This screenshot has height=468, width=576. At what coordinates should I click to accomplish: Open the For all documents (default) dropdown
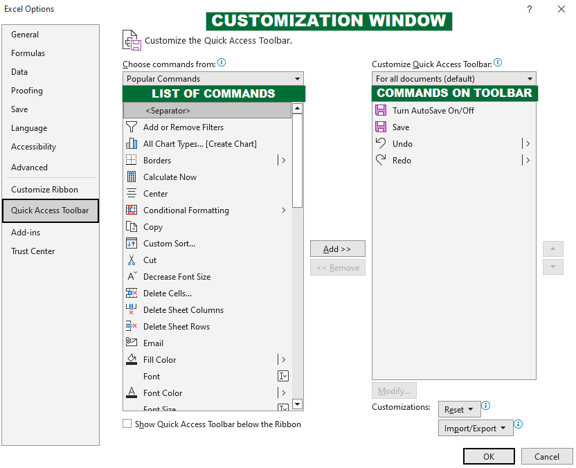tap(454, 79)
